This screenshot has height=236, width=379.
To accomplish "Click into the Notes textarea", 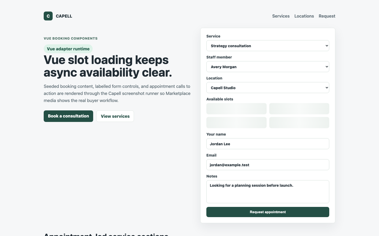I will tap(268, 192).
